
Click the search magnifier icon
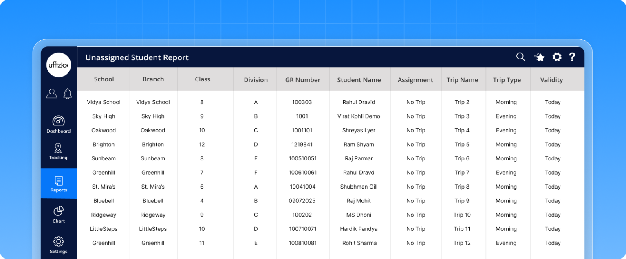click(520, 57)
